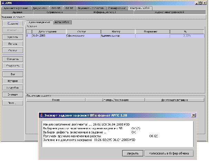Switch to the Задания sub-tab
The width and height of the screenshot is (209, 161).
coord(17,12)
